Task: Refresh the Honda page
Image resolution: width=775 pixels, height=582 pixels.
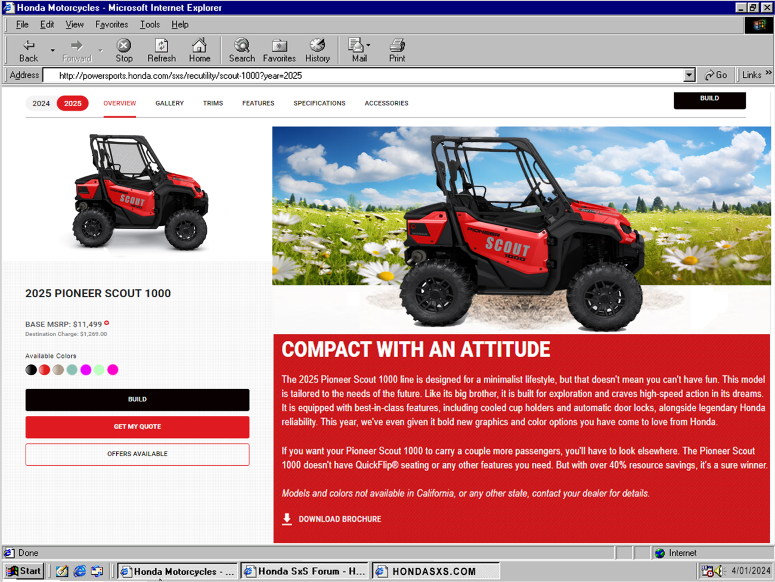Action: click(x=162, y=45)
